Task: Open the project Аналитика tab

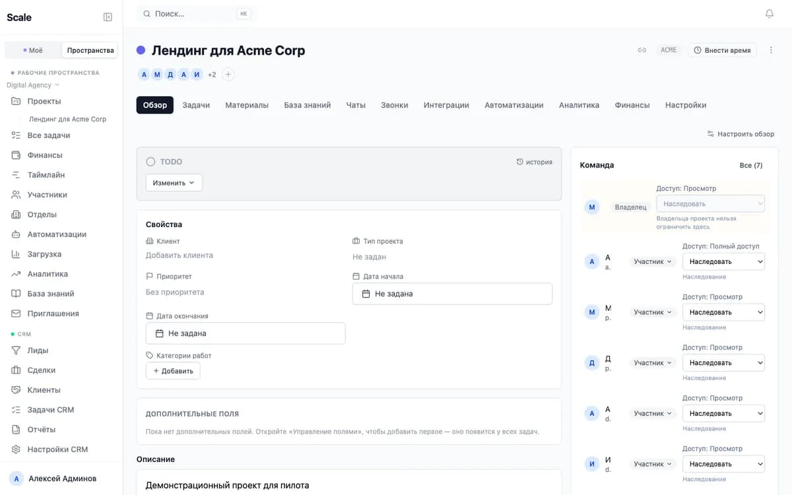Action: pos(579,105)
